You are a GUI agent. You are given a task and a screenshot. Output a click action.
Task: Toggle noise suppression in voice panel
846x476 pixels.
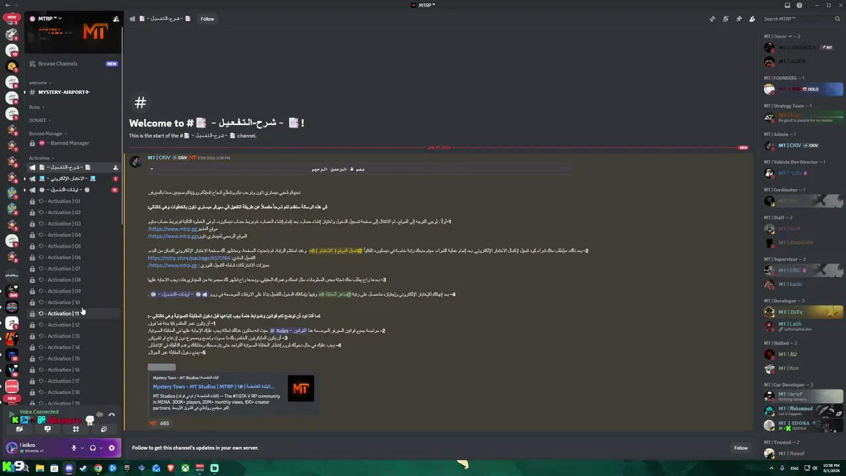[99, 415]
